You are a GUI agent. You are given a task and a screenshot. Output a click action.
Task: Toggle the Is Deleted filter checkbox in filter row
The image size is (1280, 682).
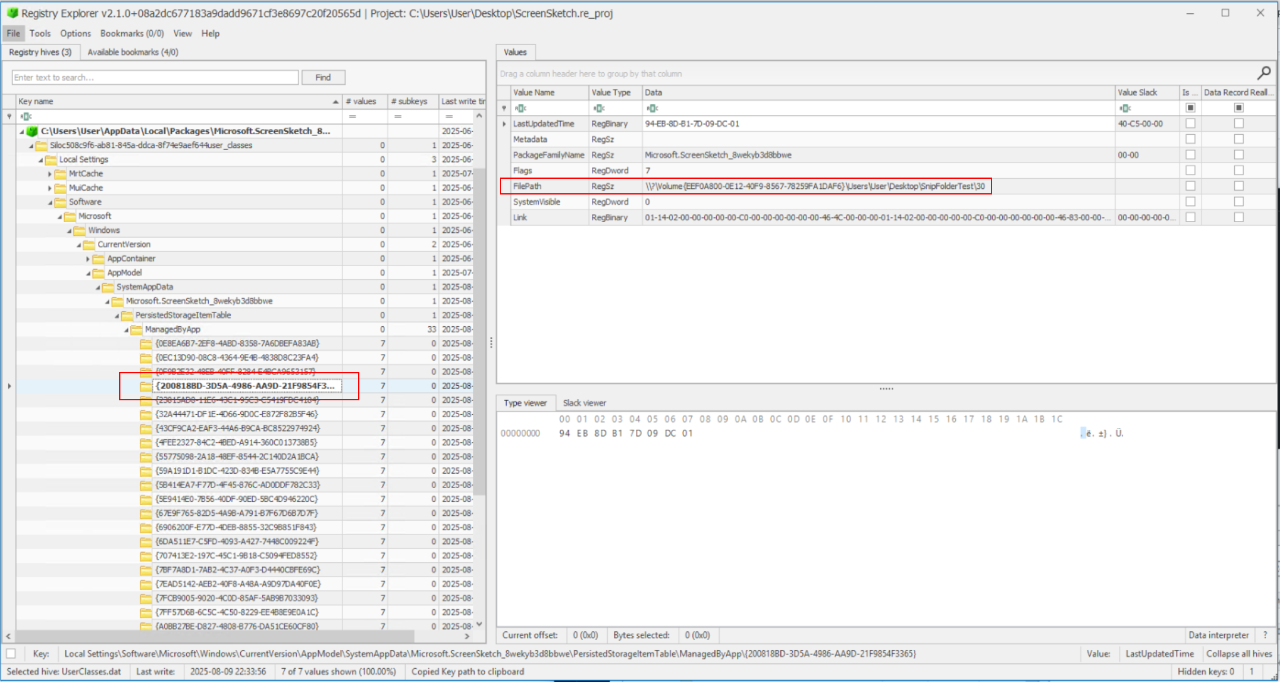point(1190,108)
